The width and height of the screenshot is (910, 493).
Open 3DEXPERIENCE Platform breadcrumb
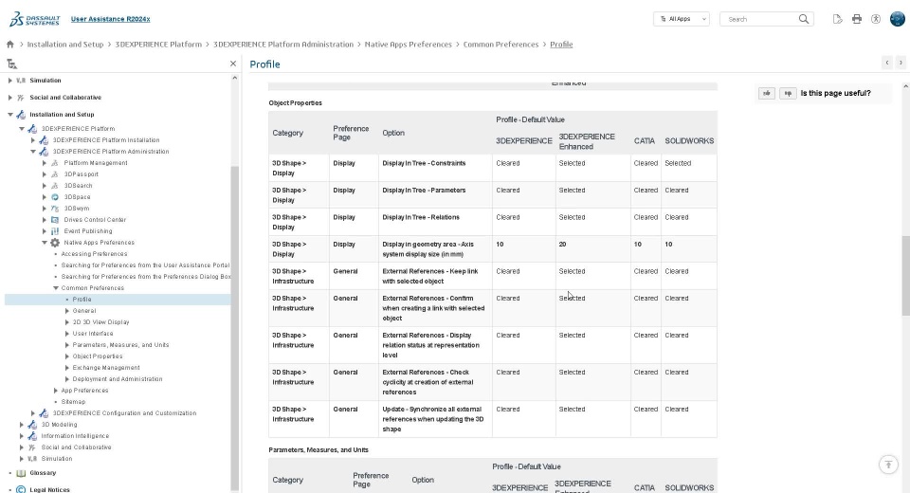[x=158, y=45]
